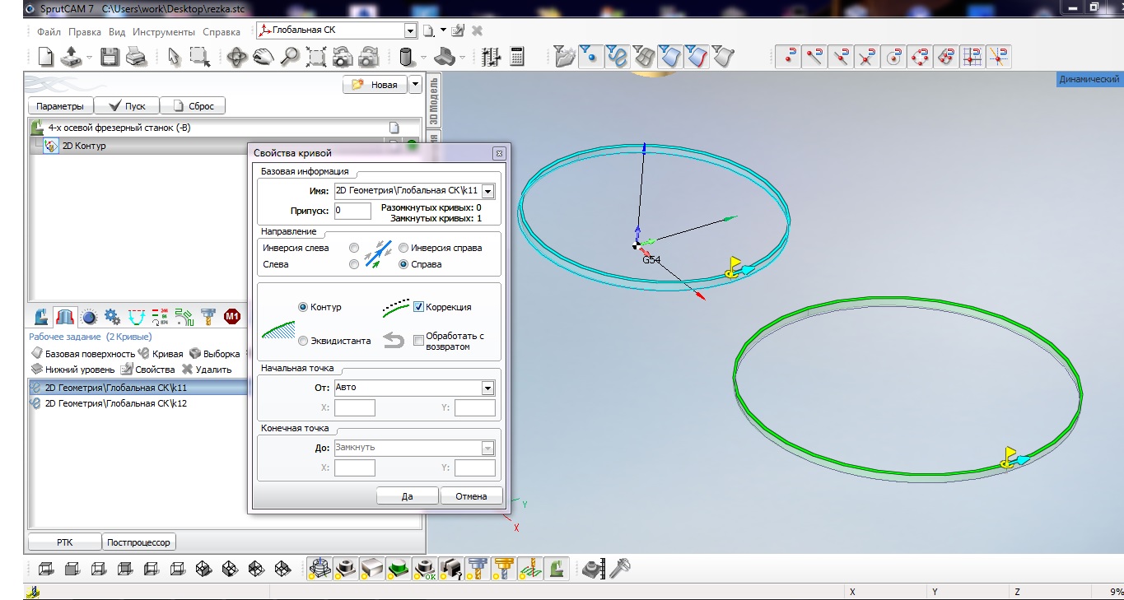Select the arrow pointer tool
This screenshot has width=1124, height=600.
(x=175, y=57)
